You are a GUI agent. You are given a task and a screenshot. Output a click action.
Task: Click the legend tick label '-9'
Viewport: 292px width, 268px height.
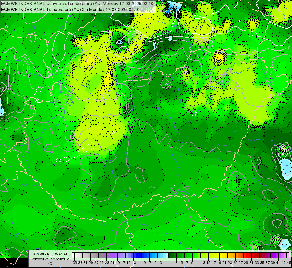click(144, 263)
